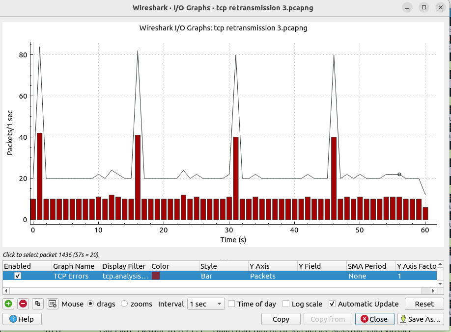Click the Enabled column header
This screenshot has height=332, width=451.
tap(28, 266)
